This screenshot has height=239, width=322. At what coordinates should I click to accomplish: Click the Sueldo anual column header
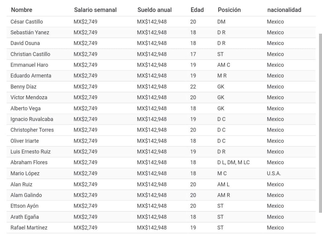(x=154, y=10)
